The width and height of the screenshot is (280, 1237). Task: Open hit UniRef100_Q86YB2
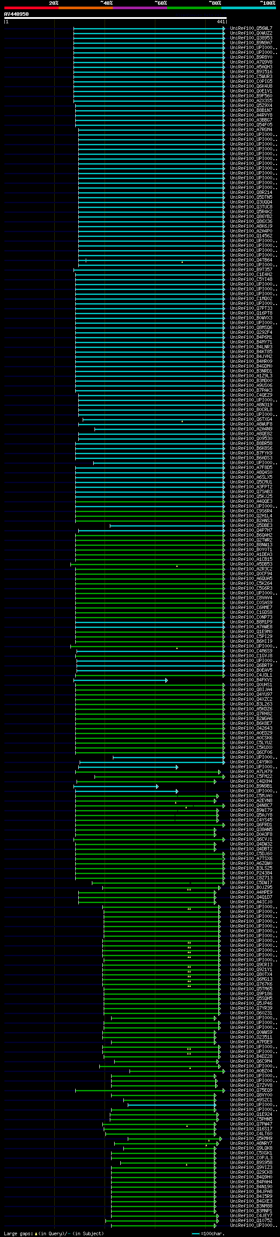click(x=251, y=217)
